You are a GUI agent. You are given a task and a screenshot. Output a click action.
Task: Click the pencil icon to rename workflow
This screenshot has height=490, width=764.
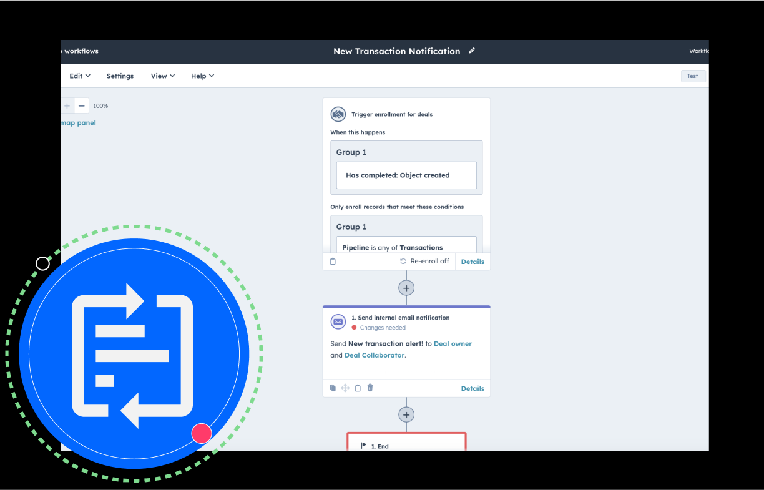[x=472, y=51]
